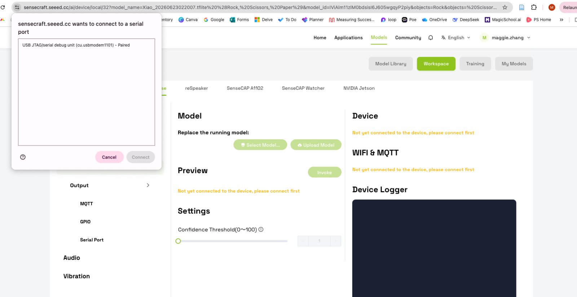The image size is (577, 297).
Task: Open the Vibration sidebar item
Action: point(76,276)
